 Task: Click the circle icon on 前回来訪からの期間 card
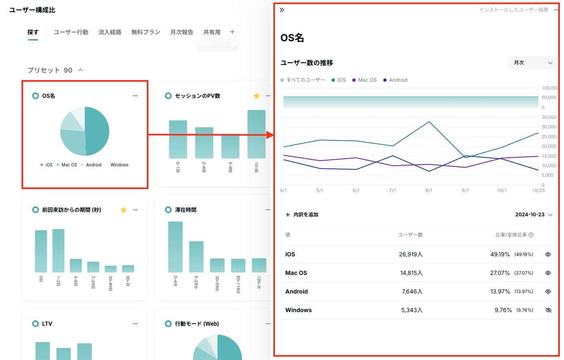tap(36, 210)
